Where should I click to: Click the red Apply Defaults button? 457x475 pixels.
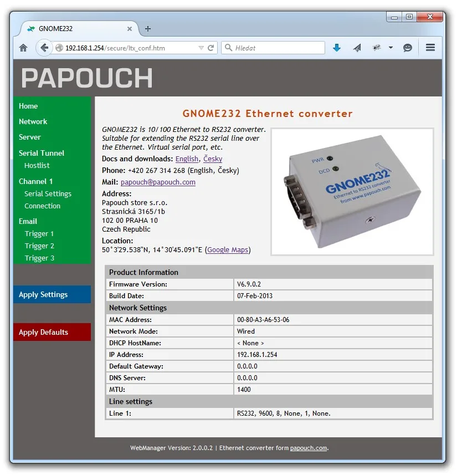(x=52, y=332)
